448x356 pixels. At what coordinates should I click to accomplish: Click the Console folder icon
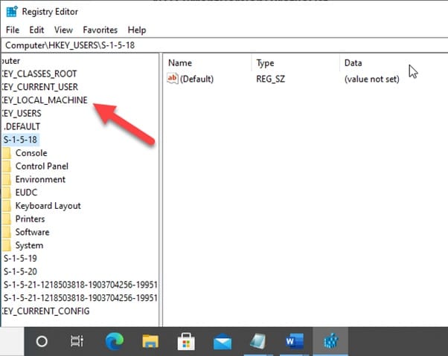click(7, 153)
